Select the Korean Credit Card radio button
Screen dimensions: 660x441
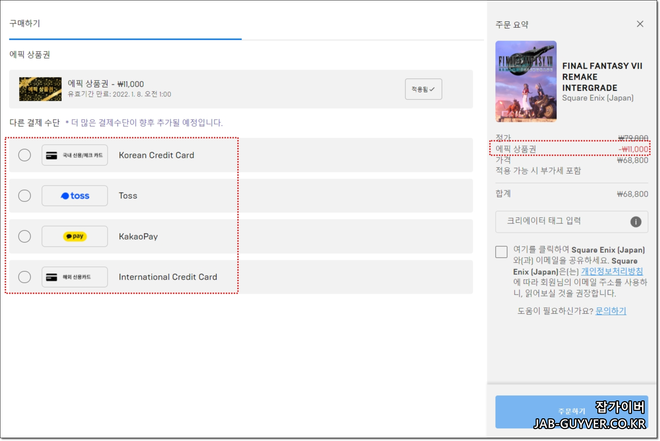tap(25, 155)
